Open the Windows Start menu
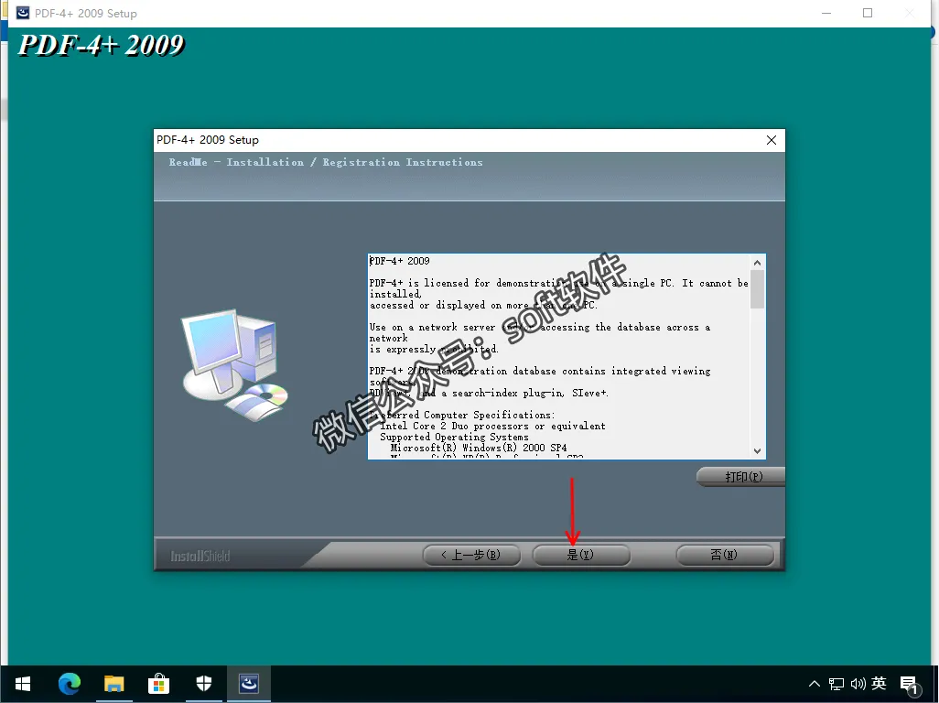Image resolution: width=939 pixels, height=703 pixels. 23,684
